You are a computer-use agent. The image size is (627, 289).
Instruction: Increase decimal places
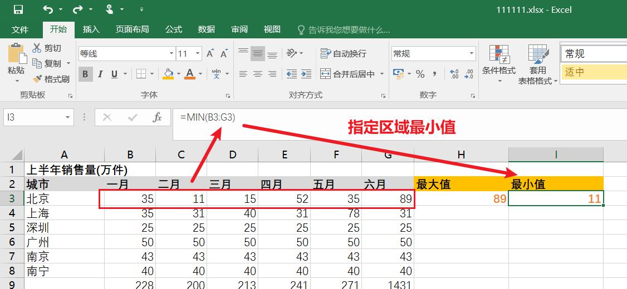pyautogui.click(x=454, y=74)
